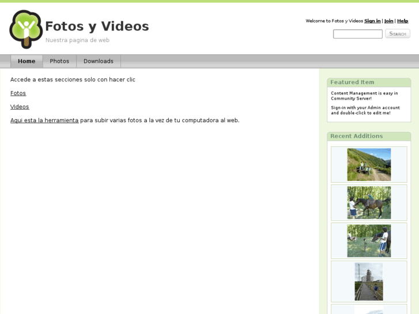Open the child riding horse thumbnail
This screenshot has width=419, height=314.
369,203
